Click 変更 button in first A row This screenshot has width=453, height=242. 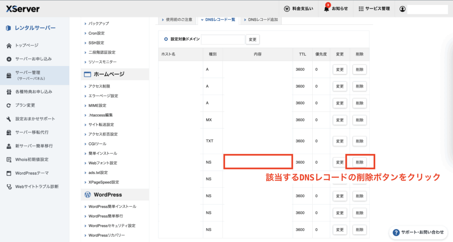coord(340,69)
